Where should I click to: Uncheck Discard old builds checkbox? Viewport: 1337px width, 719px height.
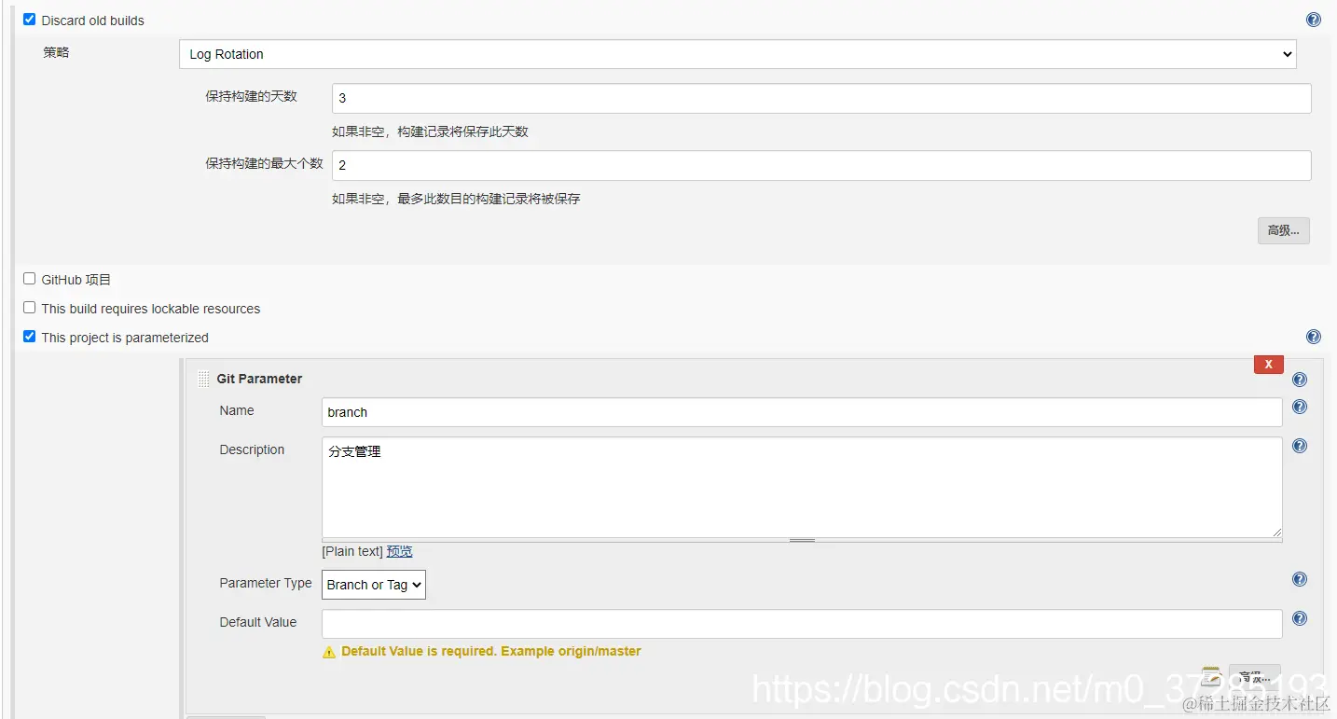[30, 19]
